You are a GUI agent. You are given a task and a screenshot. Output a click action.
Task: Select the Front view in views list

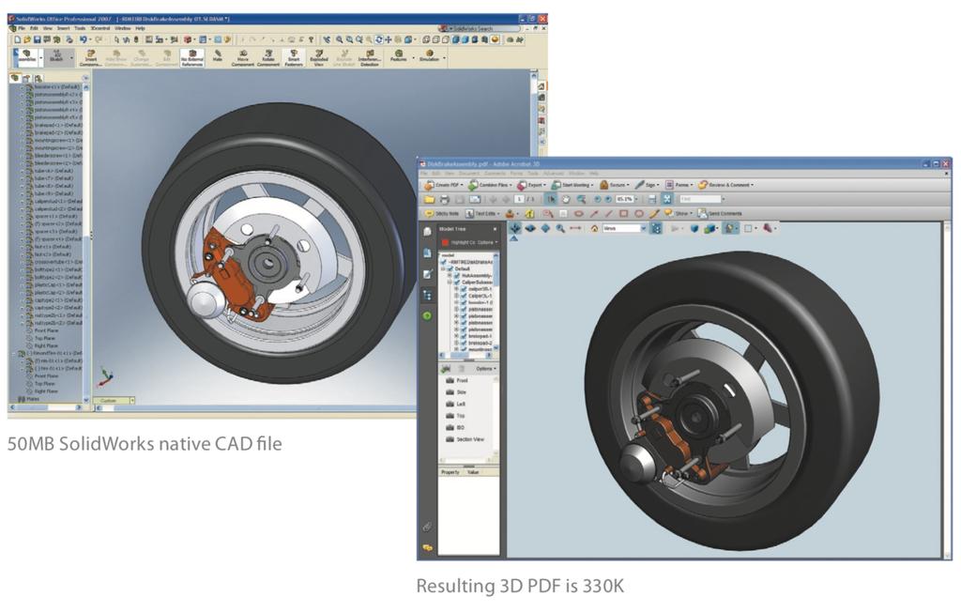coord(457,380)
